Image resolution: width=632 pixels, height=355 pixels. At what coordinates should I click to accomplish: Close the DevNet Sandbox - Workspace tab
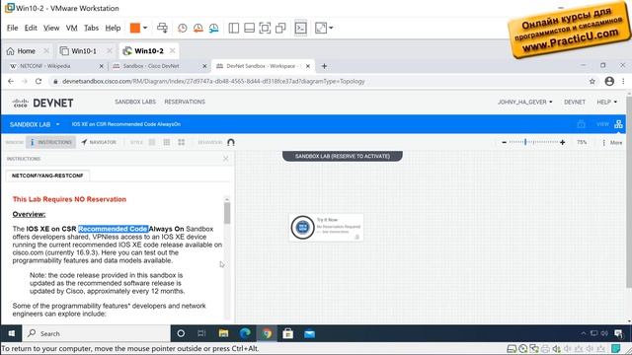pyautogui.click(x=308, y=66)
